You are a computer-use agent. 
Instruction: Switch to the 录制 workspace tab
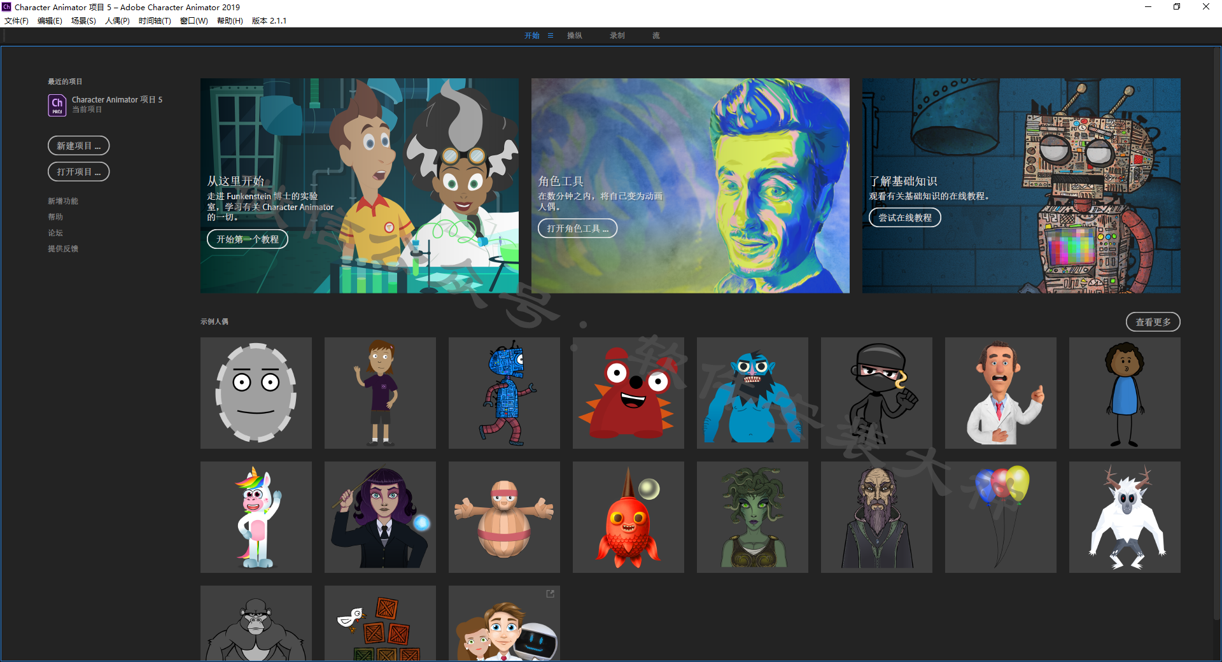pos(617,36)
